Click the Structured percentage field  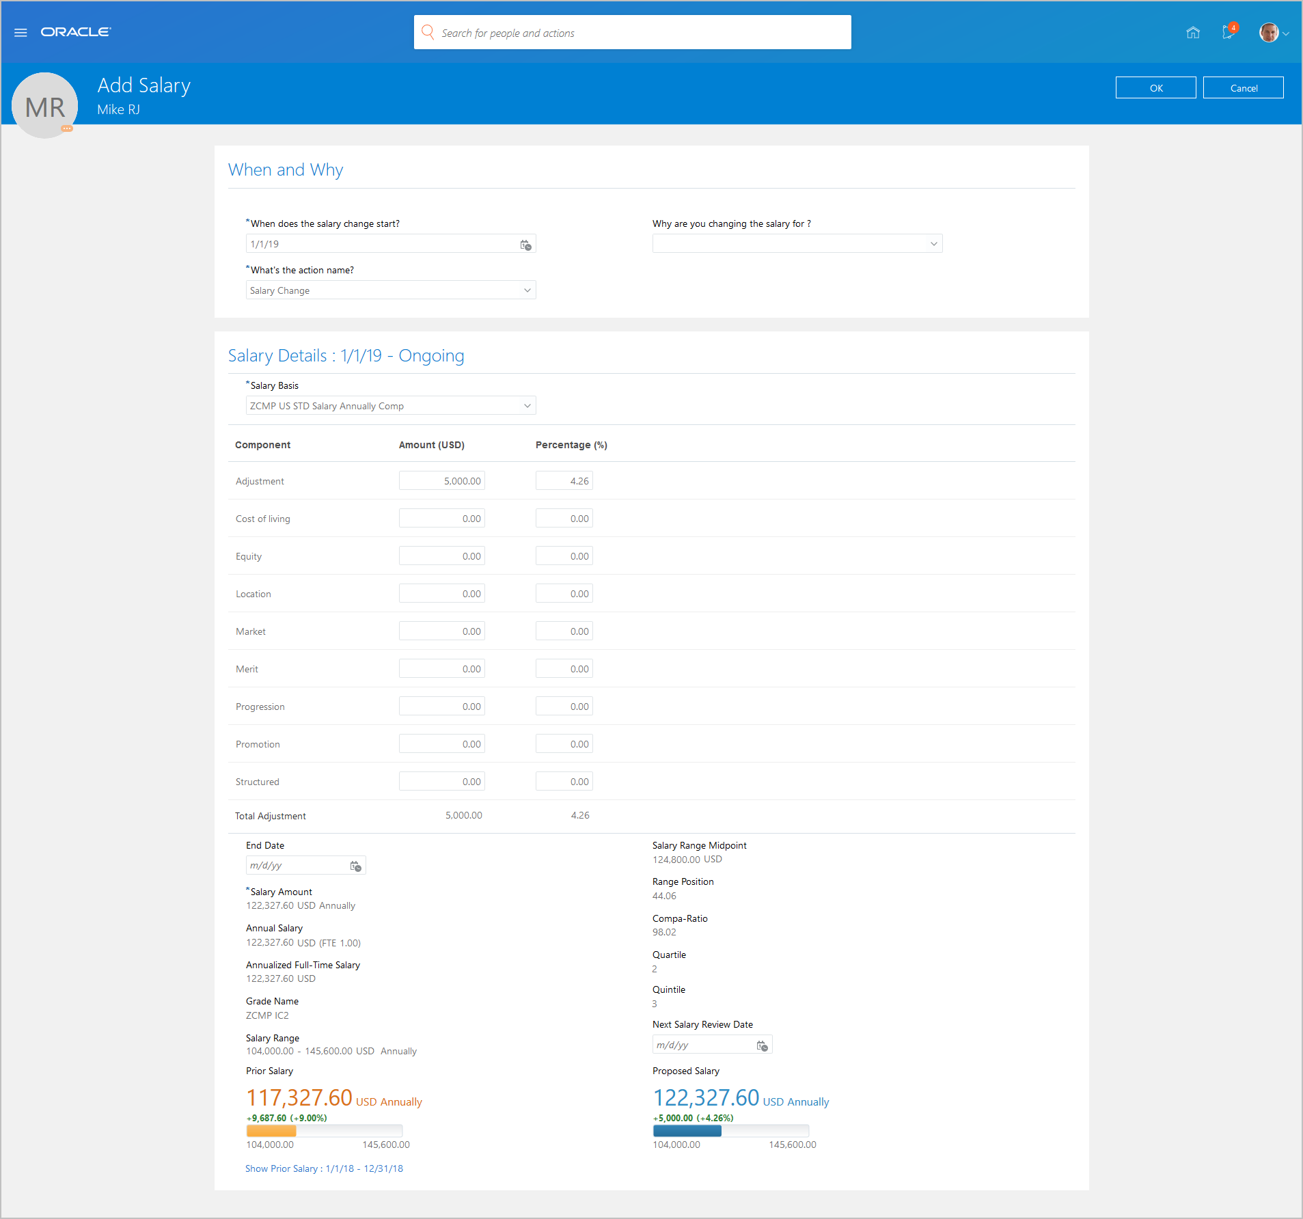pyautogui.click(x=564, y=782)
